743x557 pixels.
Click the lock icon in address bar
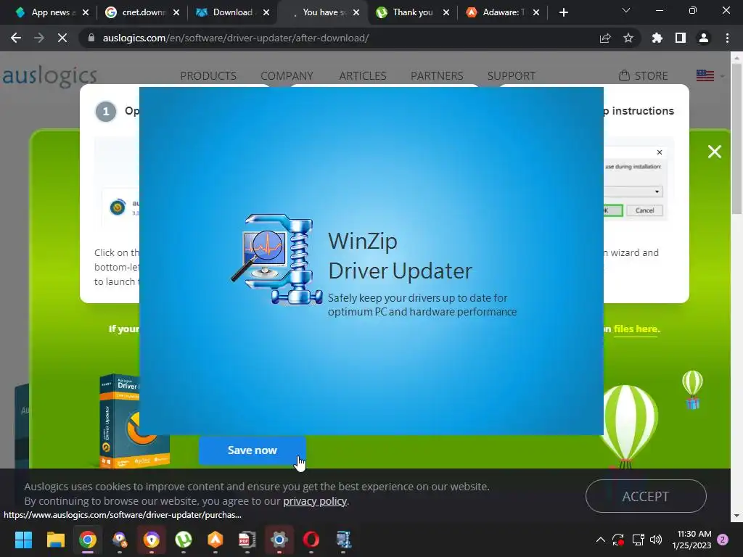(x=91, y=38)
